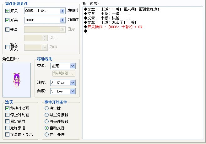This screenshot has width=206, height=144.
Task: Enable the 变量 condition checkbox
Action: pyautogui.click(x=7, y=30)
